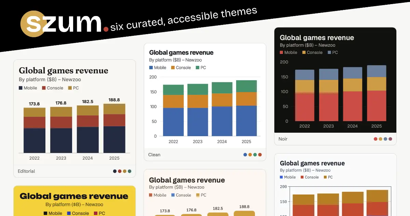Select red dot in Editorial palette
410x216 pixels.
pos(120,171)
